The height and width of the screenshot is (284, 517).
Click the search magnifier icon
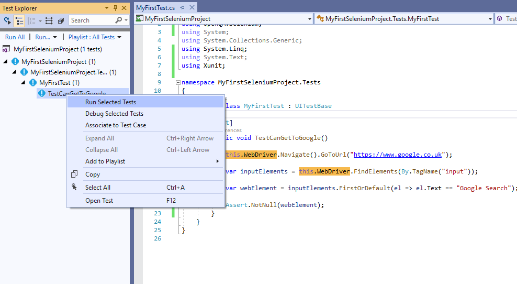(118, 20)
